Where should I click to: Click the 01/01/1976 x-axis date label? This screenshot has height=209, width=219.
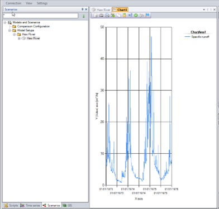click(172, 189)
